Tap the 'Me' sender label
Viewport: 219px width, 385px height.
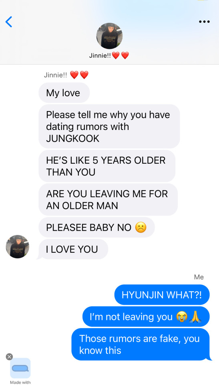[199, 277]
